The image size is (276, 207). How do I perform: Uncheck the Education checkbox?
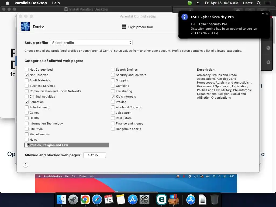[27, 102]
